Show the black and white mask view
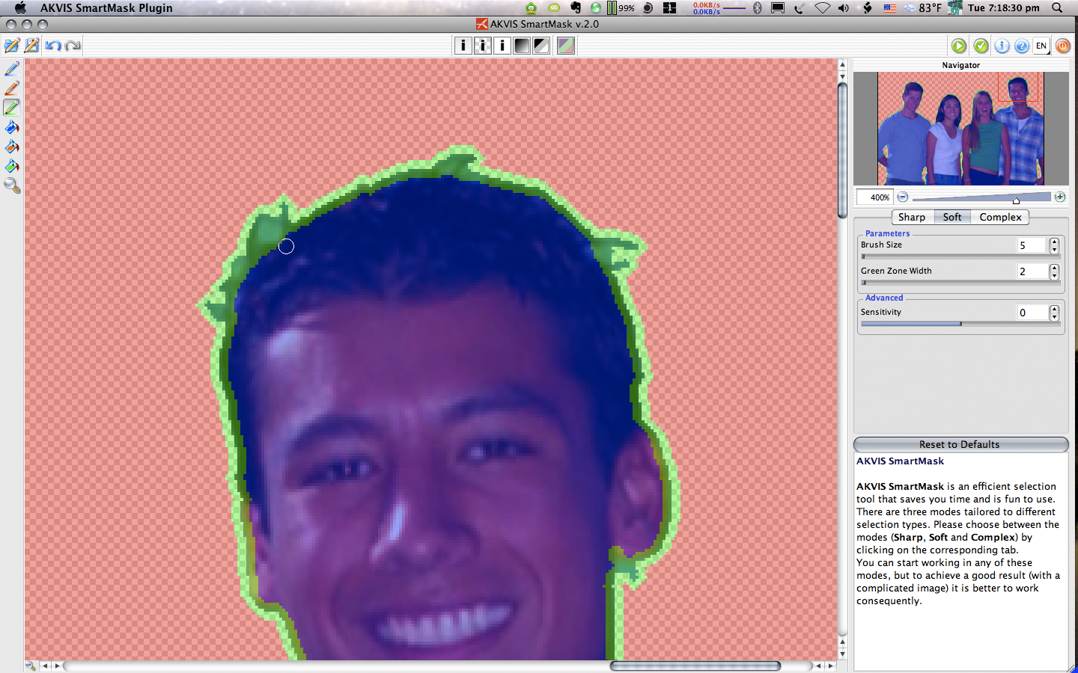This screenshot has width=1078, height=673. [541, 46]
